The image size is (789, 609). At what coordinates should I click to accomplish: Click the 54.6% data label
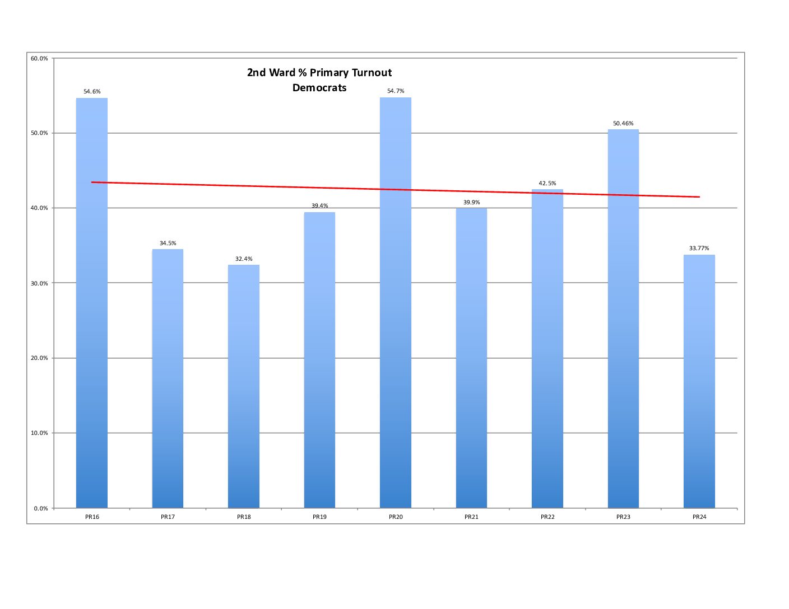coord(92,91)
